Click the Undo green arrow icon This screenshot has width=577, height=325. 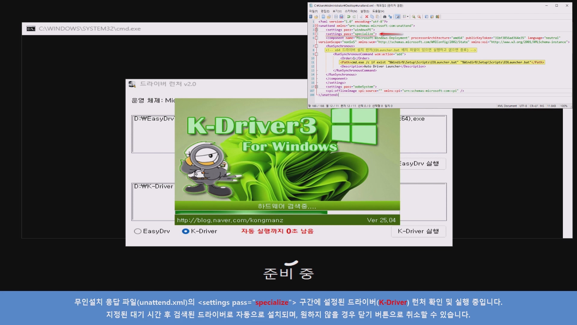(x=349, y=17)
